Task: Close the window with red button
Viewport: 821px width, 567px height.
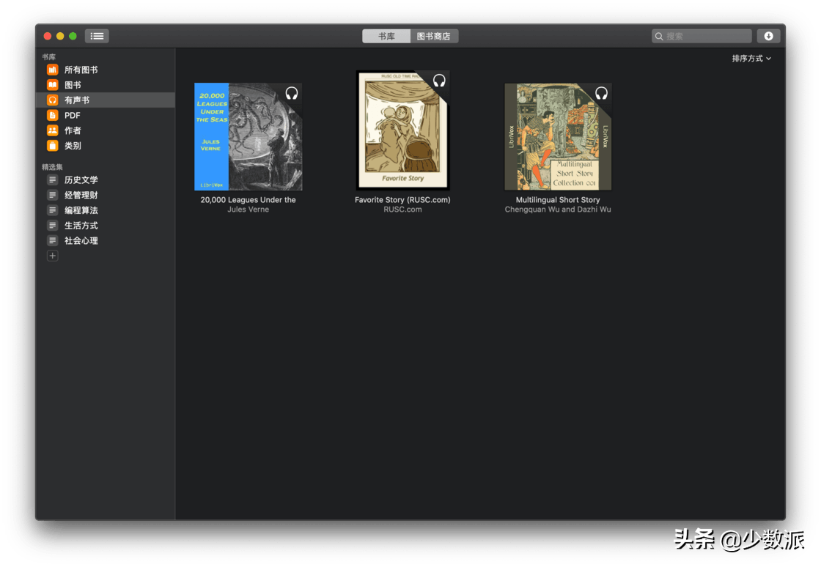Action: [47, 36]
